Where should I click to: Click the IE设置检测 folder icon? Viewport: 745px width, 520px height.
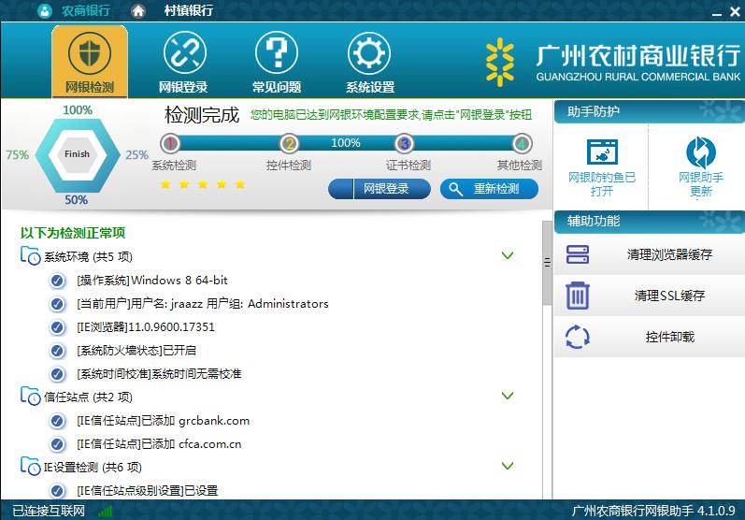31,466
